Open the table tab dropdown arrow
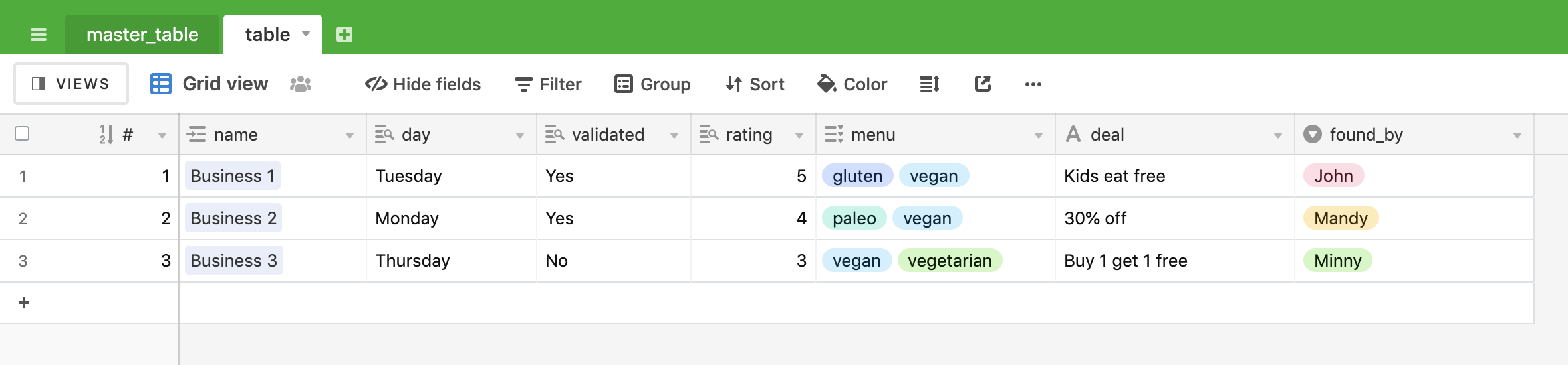1568x365 pixels. [x=306, y=33]
